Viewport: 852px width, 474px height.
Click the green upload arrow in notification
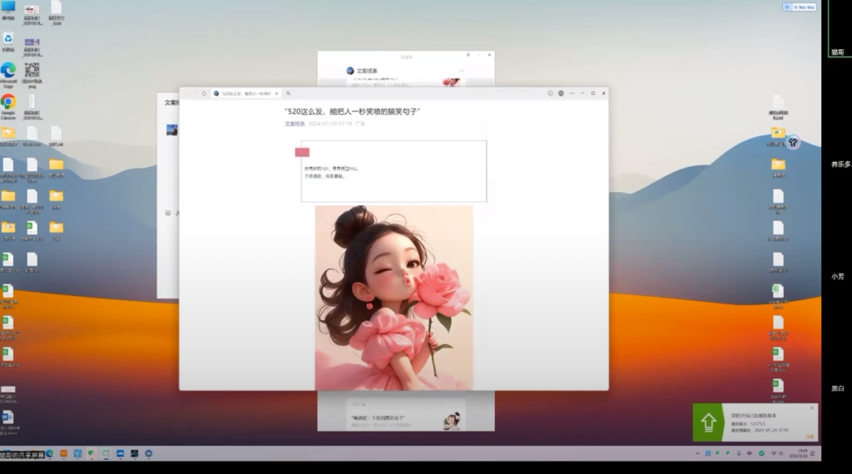[x=708, y=422]
